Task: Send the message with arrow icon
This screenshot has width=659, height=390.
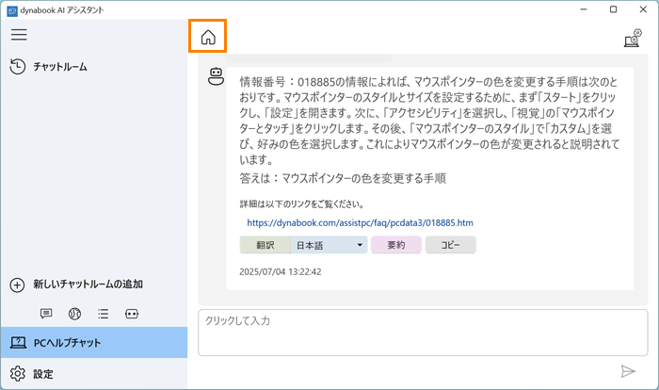Action: click(x=628, y=371)
